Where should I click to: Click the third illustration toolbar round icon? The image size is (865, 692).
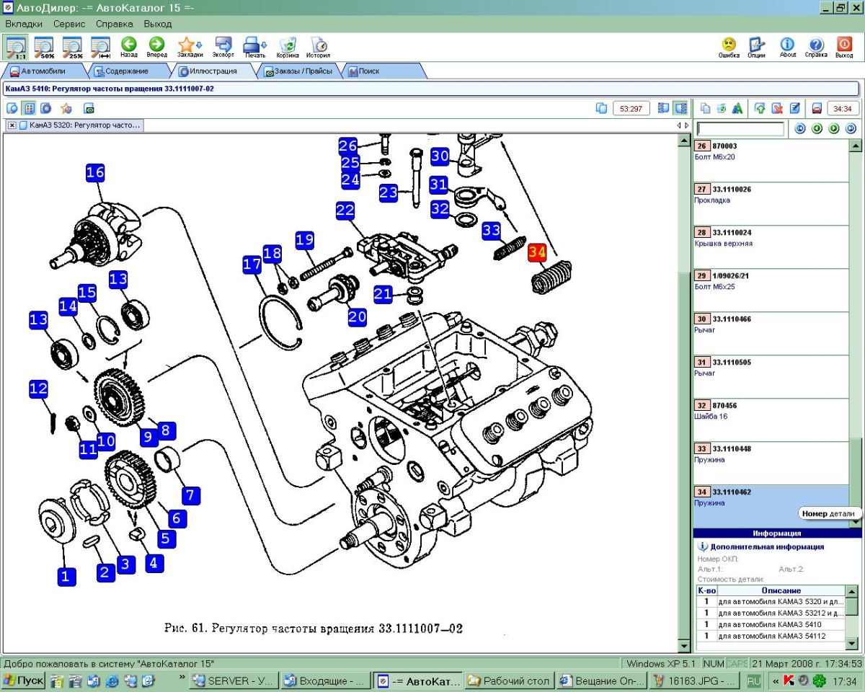point(46,108)
